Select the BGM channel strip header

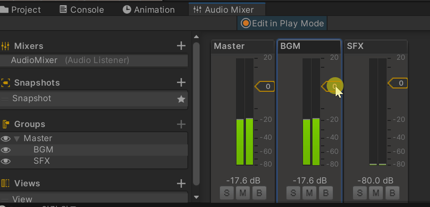(309, 47)
